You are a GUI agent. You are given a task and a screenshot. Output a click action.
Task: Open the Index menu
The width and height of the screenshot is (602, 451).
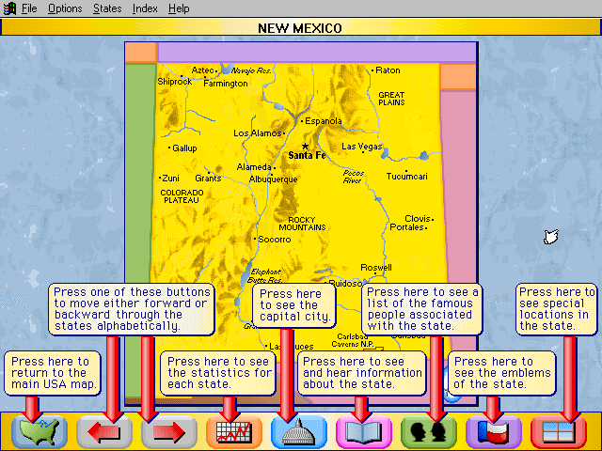click(x=145, y=8)
